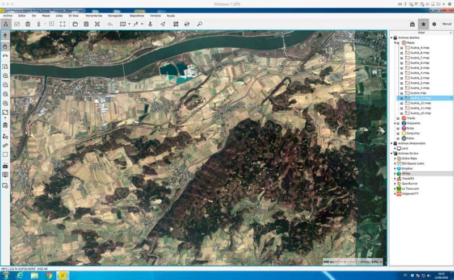
Task: Toggle the checkbox beside Rutas node
Action: (398, 128)
